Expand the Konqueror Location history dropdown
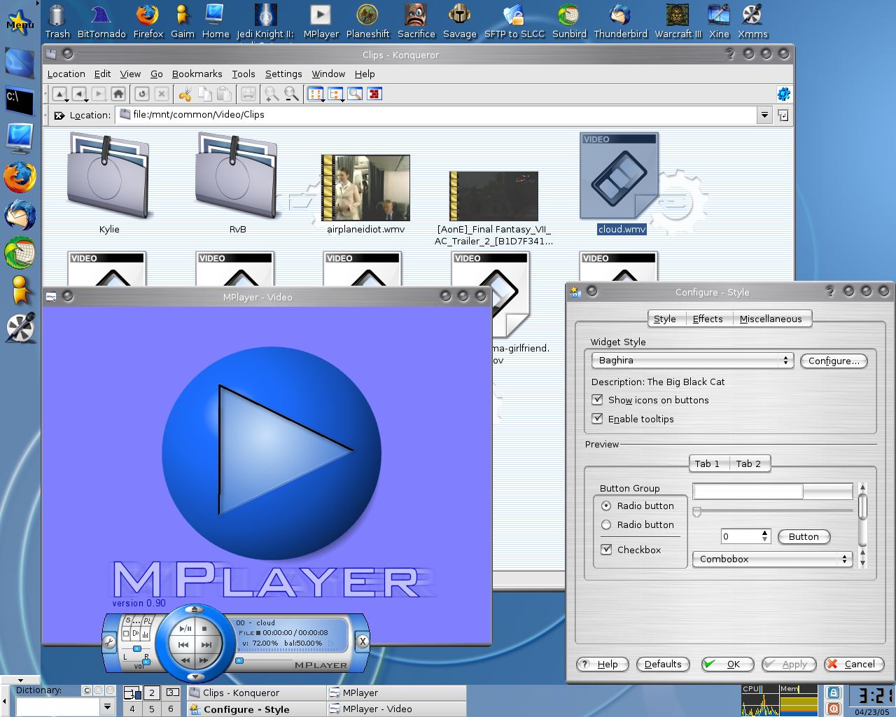Image resolution: width=896 pixels, height=717 pixels. pyautogui.click(x=764, y=115)
